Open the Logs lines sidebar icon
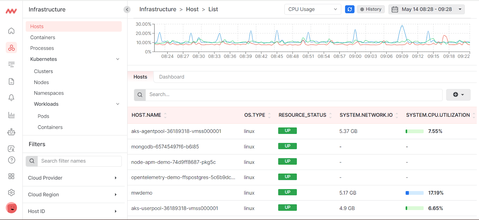The height and width of the screenshot is (220, 479). [11, 64]
